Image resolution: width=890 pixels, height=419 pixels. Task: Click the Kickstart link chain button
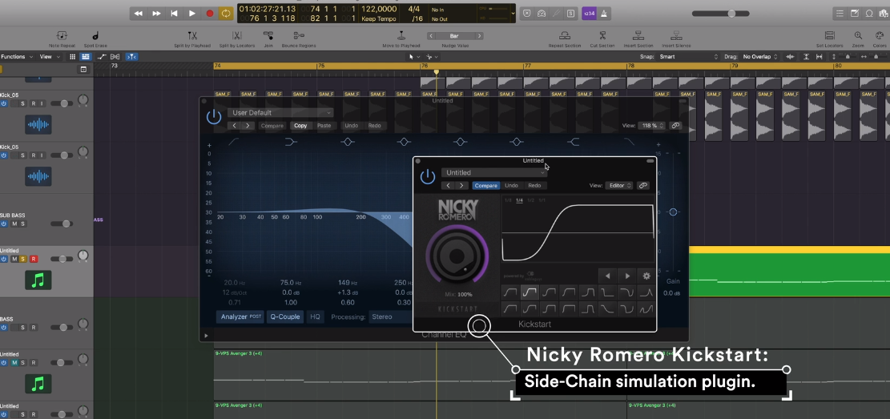tap(642, 186)
